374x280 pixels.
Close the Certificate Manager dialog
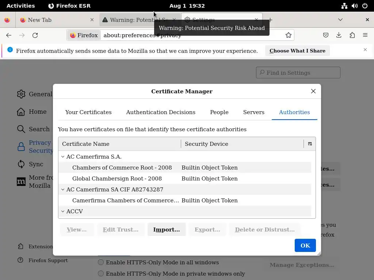313,91
